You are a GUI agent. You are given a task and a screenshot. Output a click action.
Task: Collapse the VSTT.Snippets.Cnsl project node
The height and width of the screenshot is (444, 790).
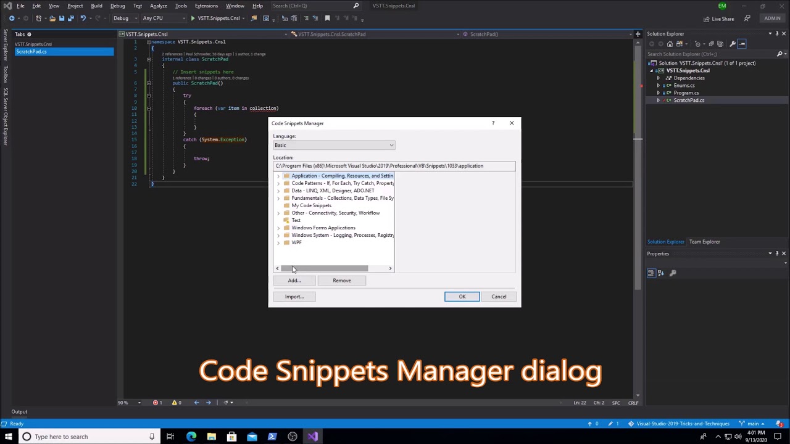click(651, 71)
